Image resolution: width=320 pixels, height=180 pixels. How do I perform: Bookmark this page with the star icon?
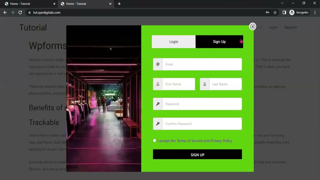[x=275, y=12]
